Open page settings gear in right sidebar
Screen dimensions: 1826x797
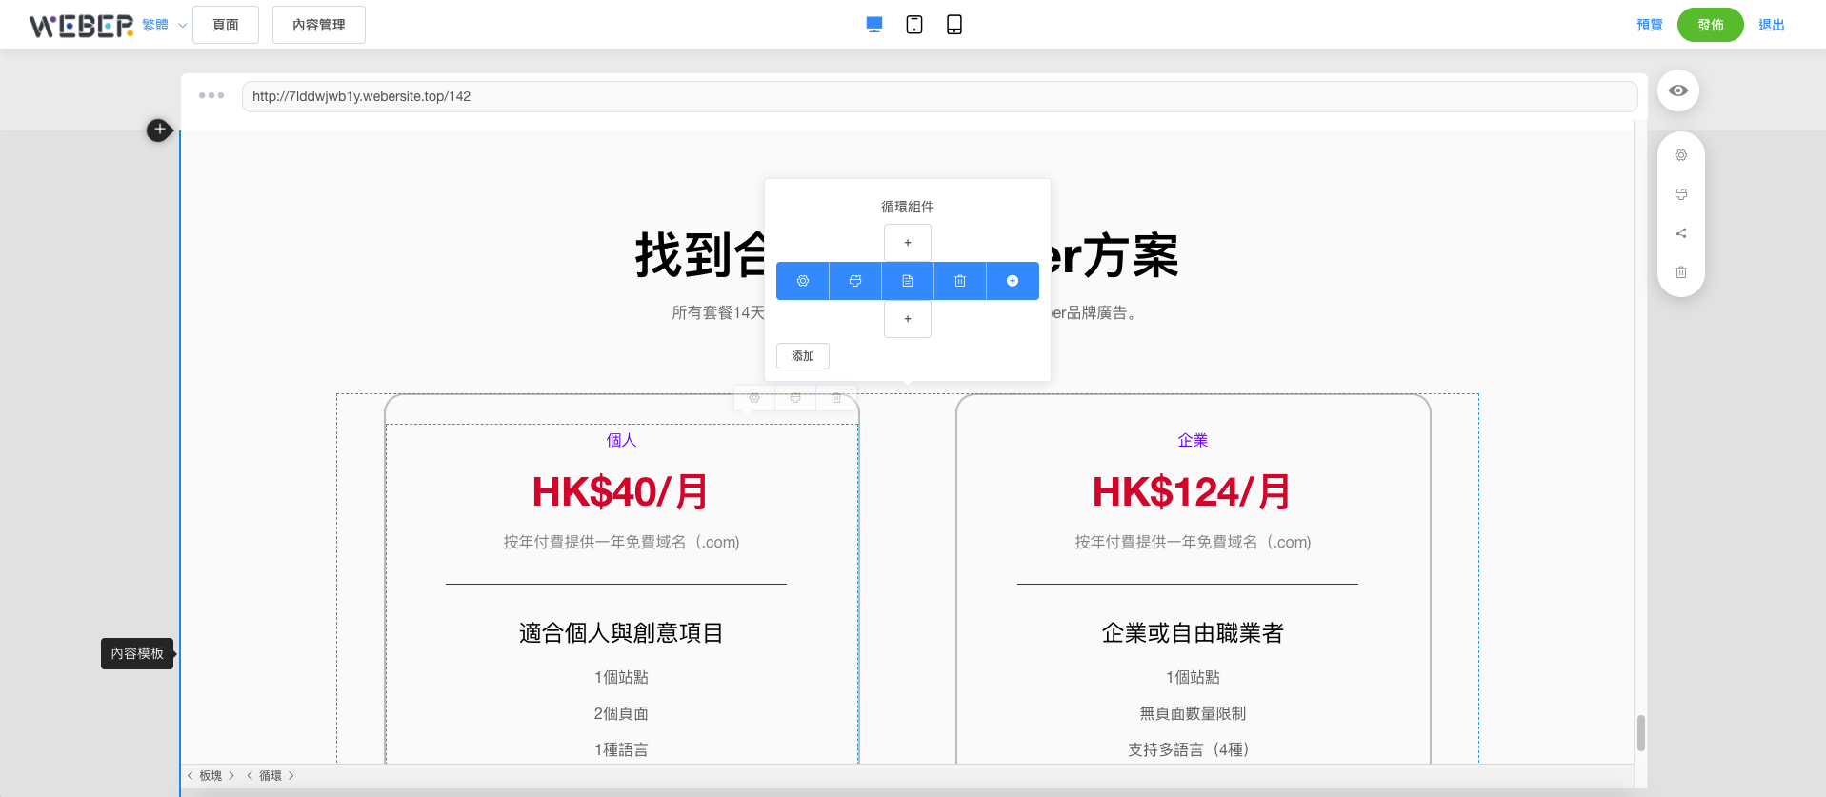tap(1681, 155)
